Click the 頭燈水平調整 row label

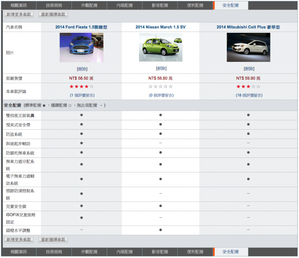(18, 231)
